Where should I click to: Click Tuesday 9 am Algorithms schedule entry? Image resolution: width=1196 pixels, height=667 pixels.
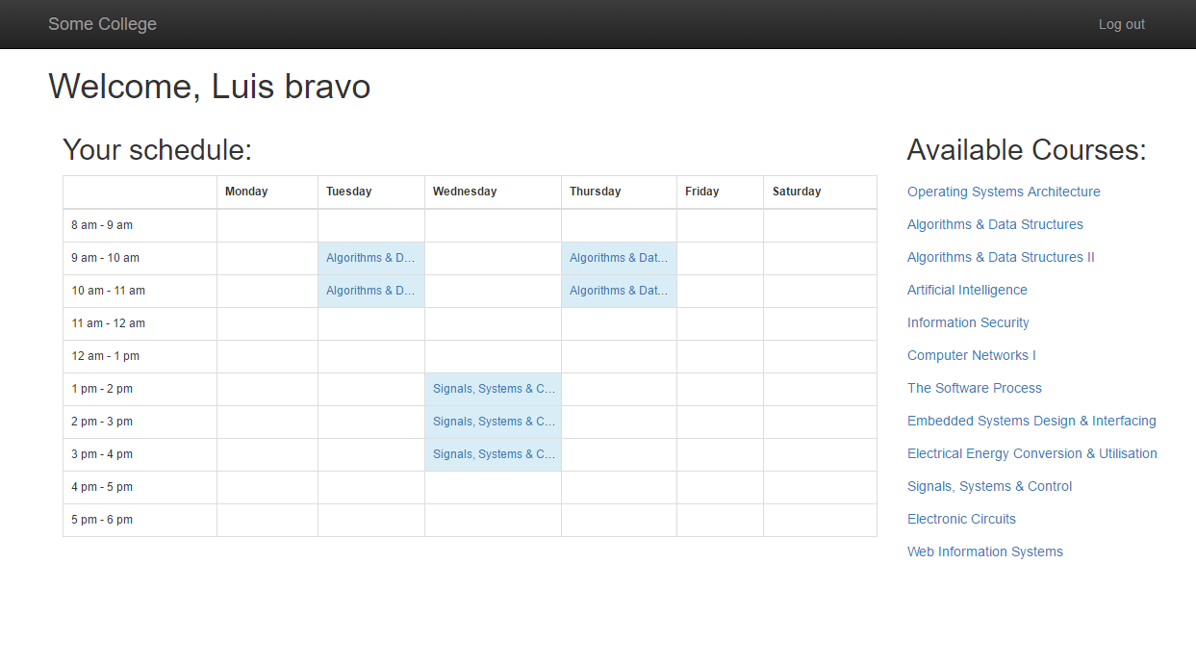tap(370, 258)
